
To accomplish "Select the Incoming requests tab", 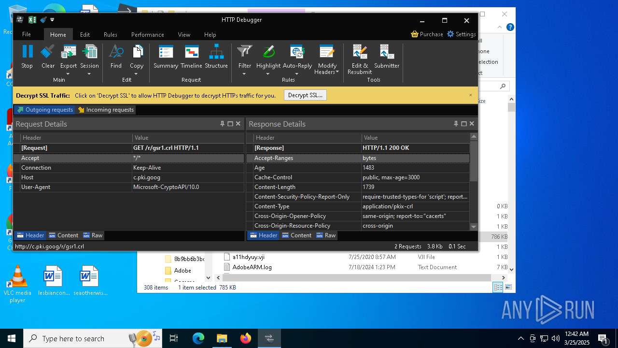I will [106, 110].
